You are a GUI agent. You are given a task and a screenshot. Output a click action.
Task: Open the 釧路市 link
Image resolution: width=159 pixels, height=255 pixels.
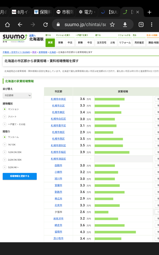(x=58, y=192)
